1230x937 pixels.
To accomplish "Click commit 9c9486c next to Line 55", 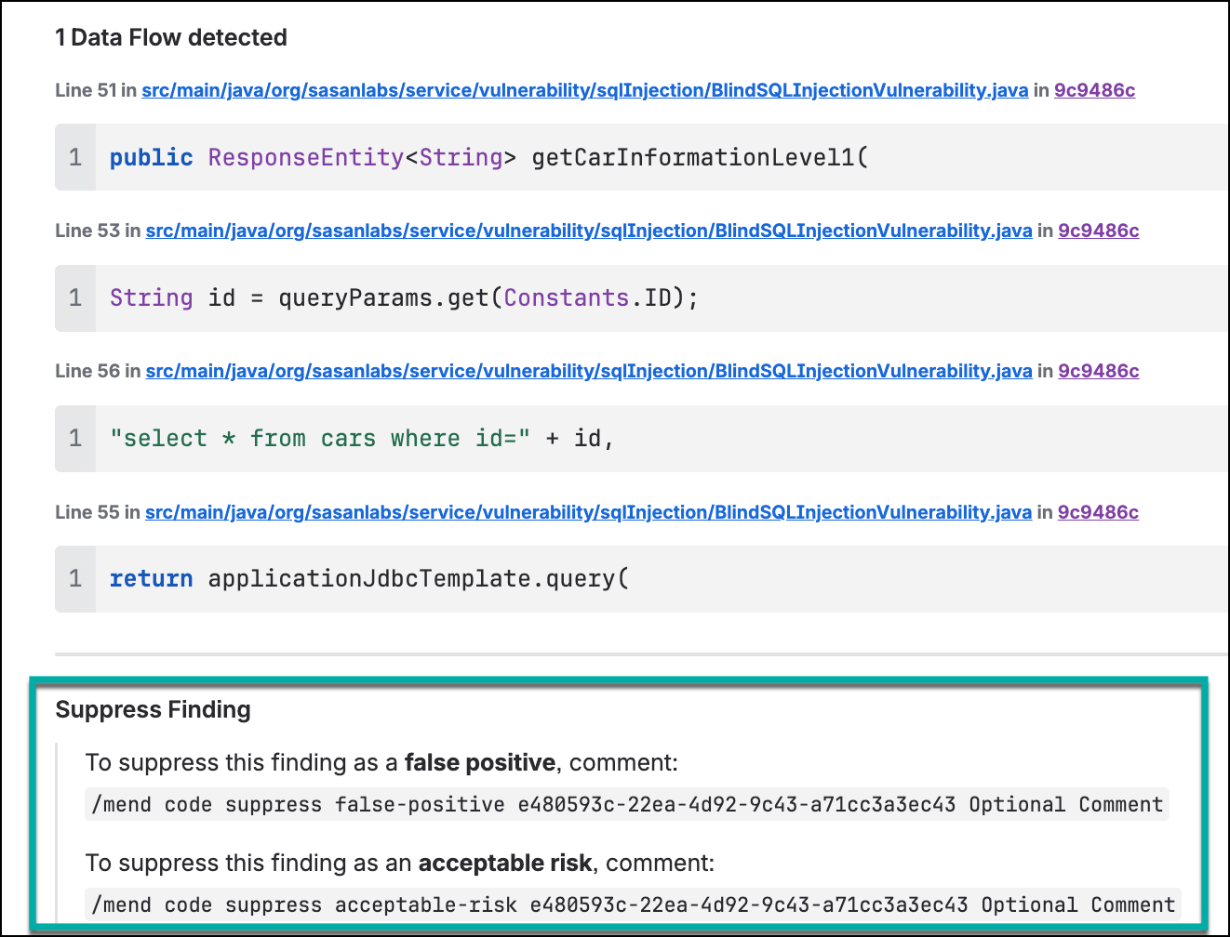I will (x=1098, y=512).
